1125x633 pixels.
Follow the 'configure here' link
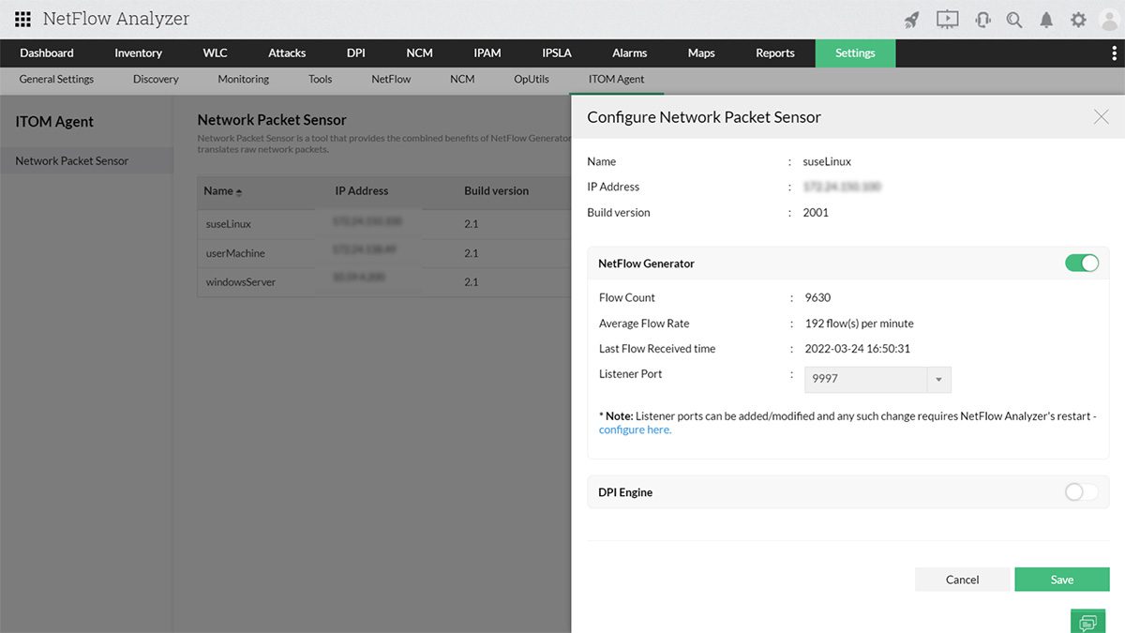tap(635, 430)
